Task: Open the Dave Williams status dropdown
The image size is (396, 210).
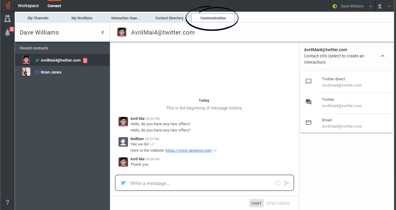Action: [352, 6]
